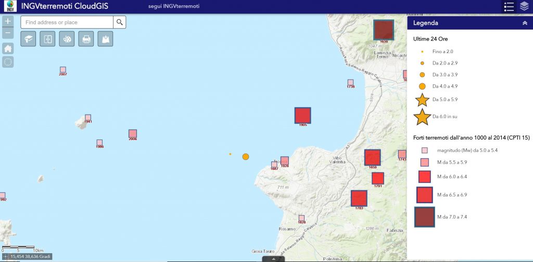Open the swipe compare widget
Screen dimensions: 533x262
(x=47, y=39)
